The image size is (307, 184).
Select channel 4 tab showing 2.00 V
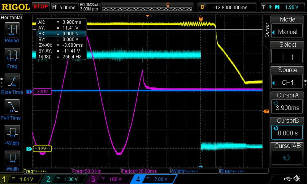pyautogui.click(x=154, y=179)
